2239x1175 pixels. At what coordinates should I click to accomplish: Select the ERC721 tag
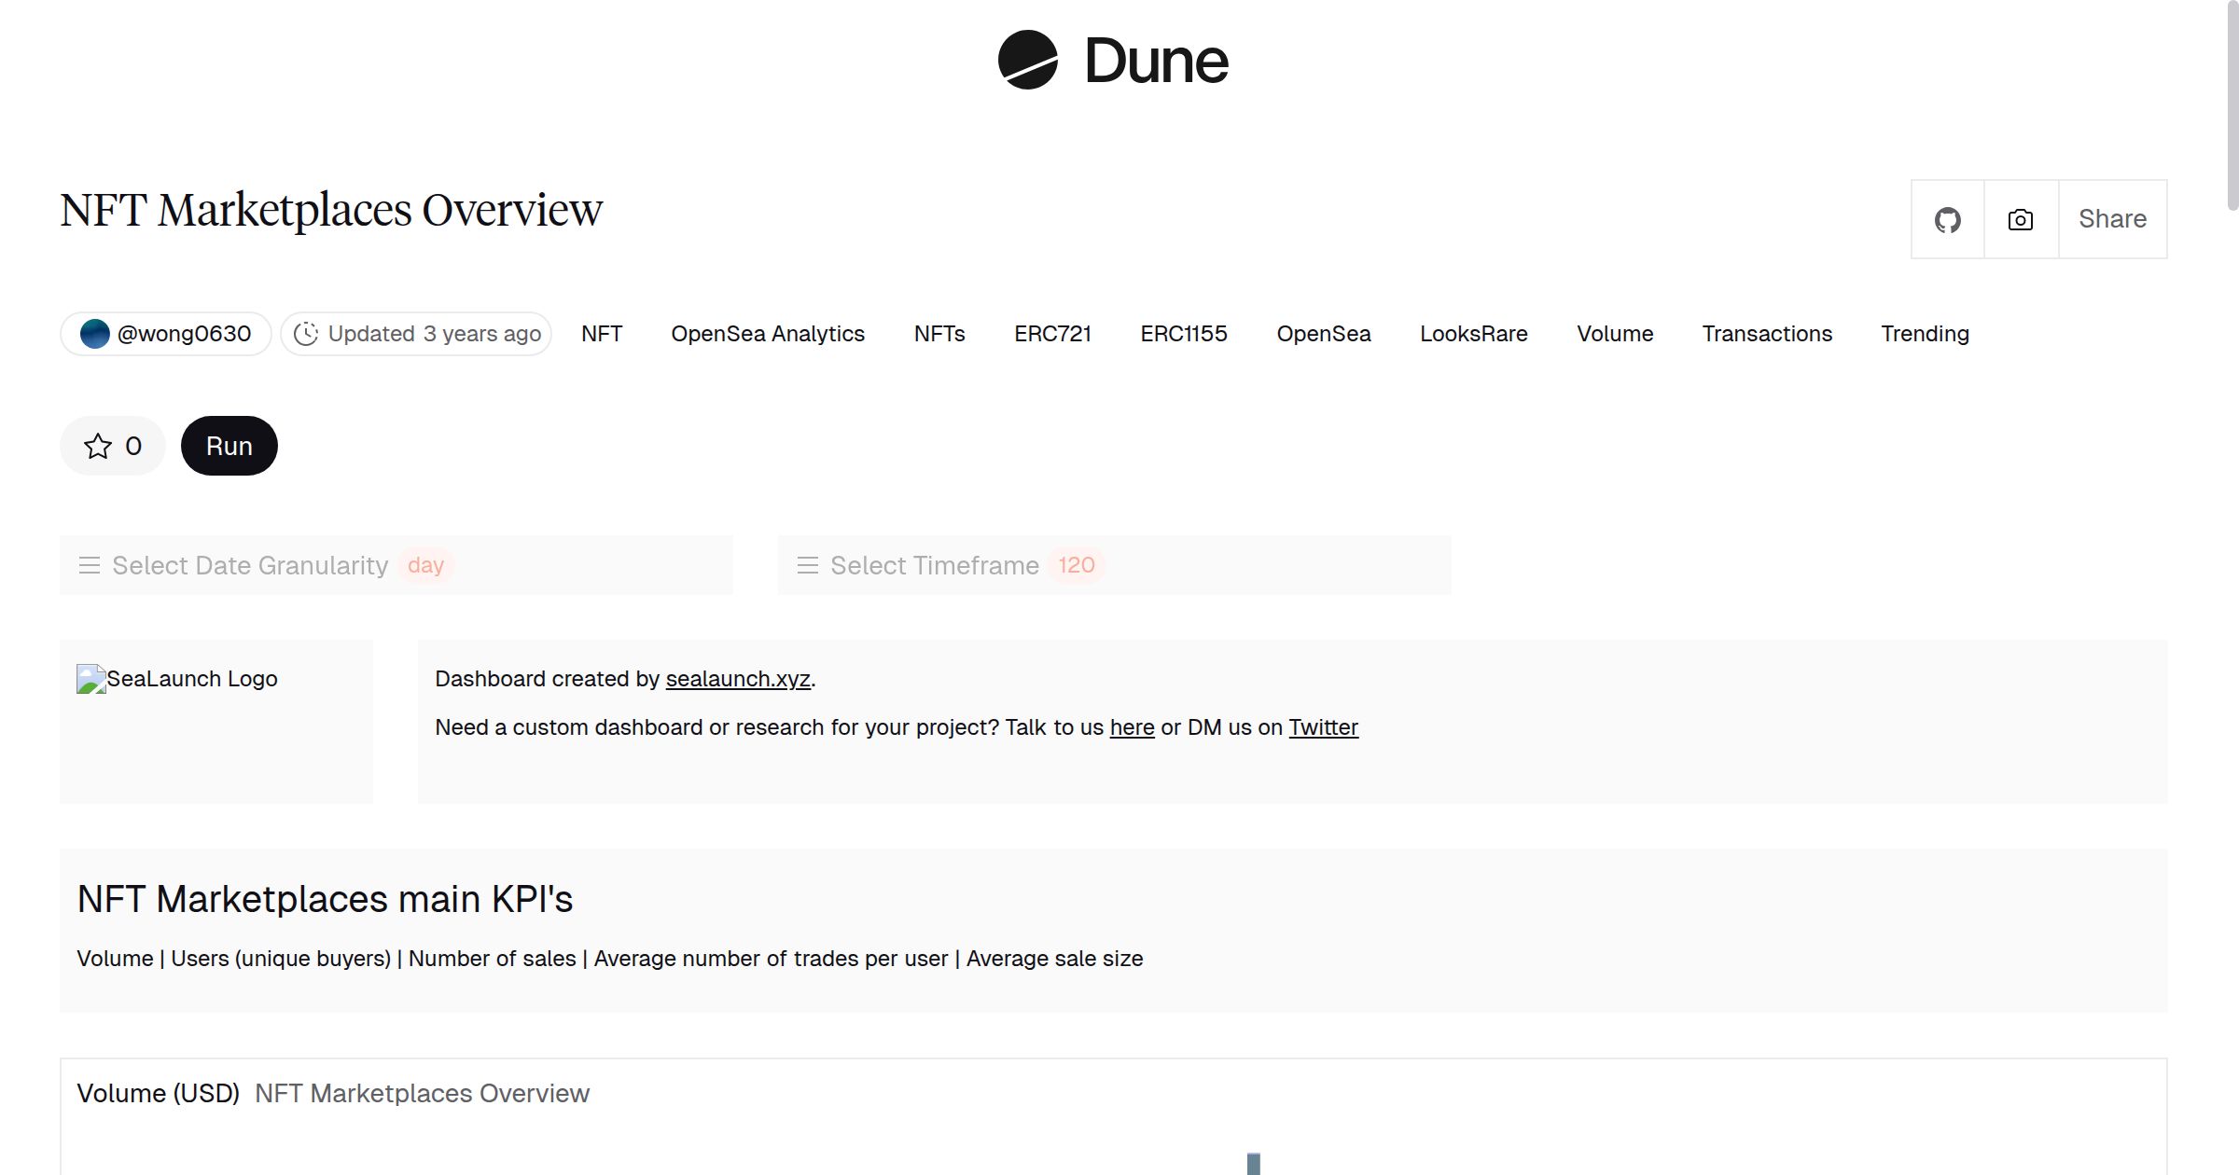[1052, 334]
